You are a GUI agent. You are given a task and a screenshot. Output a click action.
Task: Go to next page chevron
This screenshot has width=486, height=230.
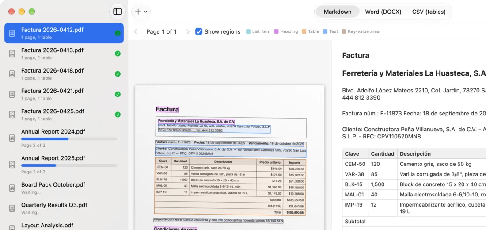pyautogui.click(x=188, y=31)
